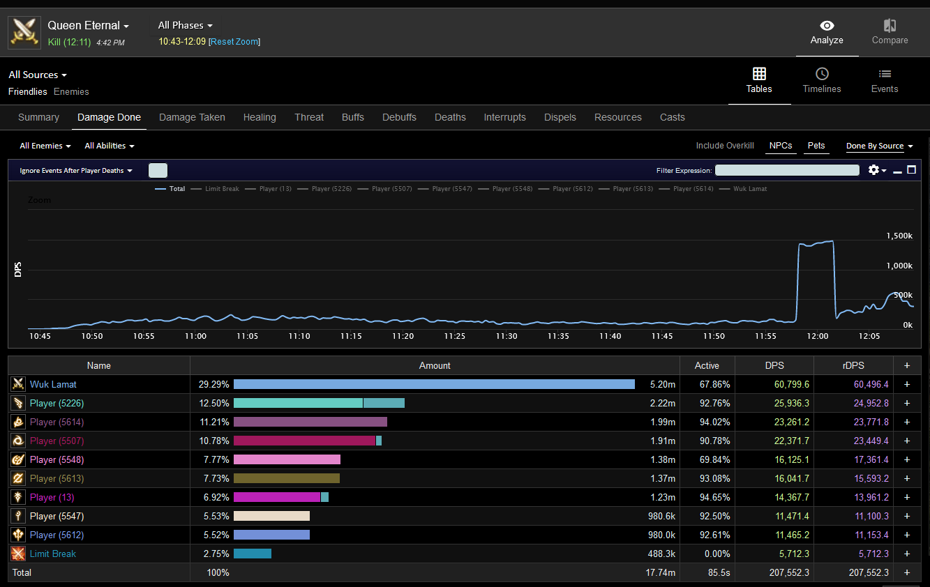Toggle Wuk Lamat series in chart legend
The width and height of the screenshot is (930, 587).
point(742,189)
